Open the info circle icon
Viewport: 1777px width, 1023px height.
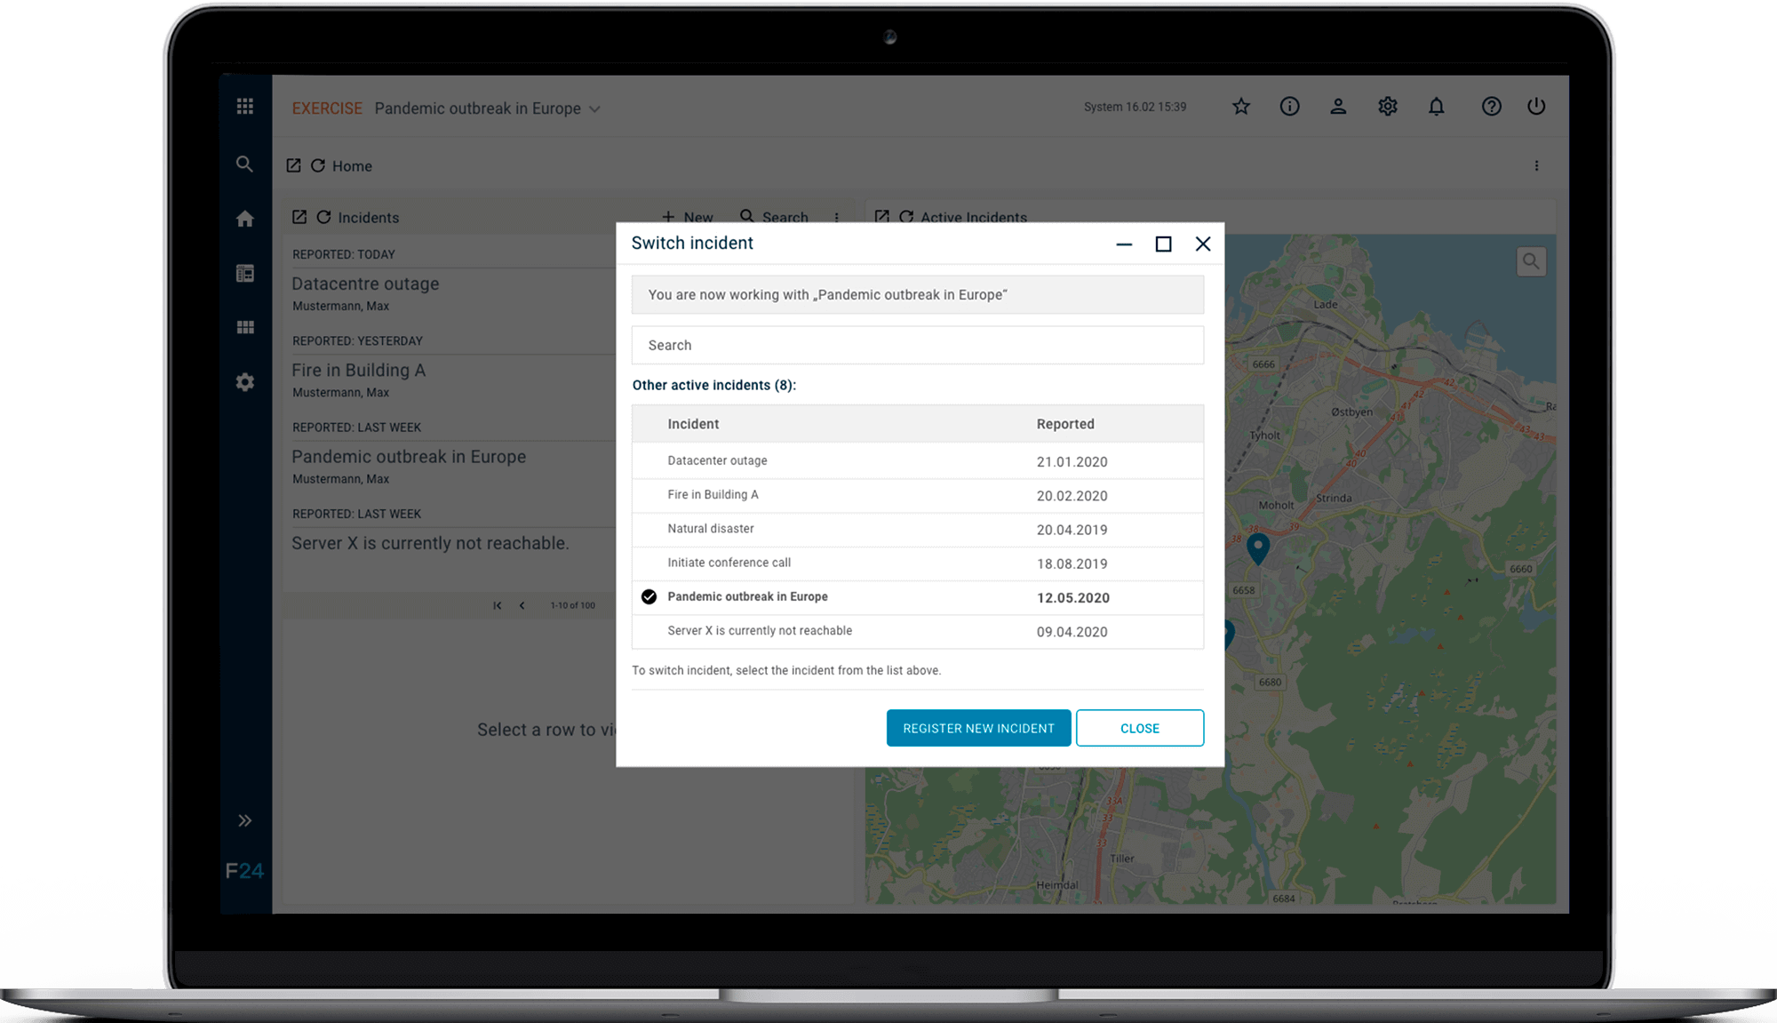[x=1289, y=107]
